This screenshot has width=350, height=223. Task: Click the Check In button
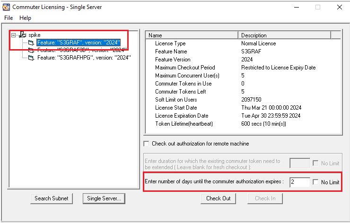click(265, 198)
